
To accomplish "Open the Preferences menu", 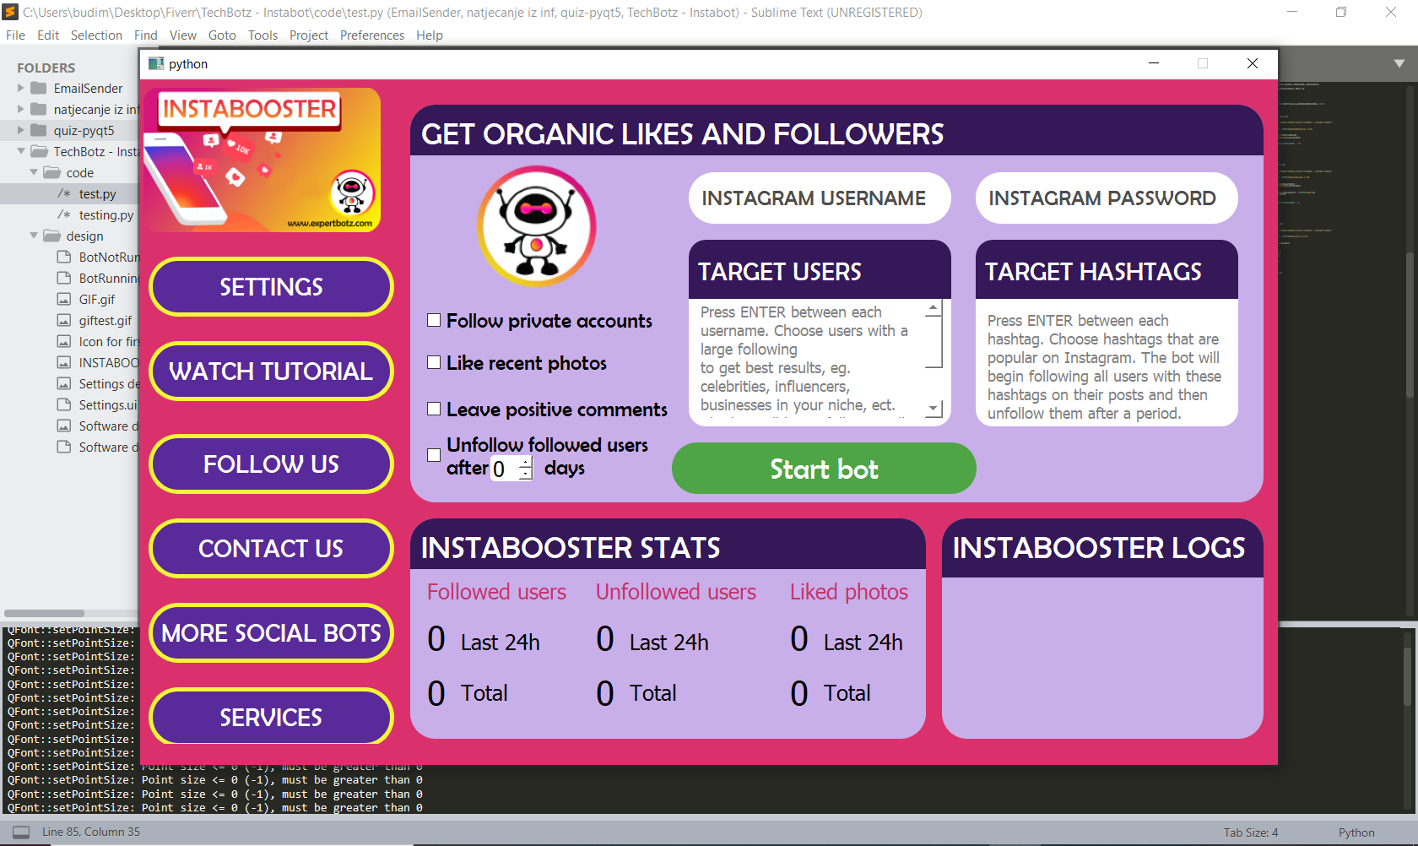I will point(372,35).
